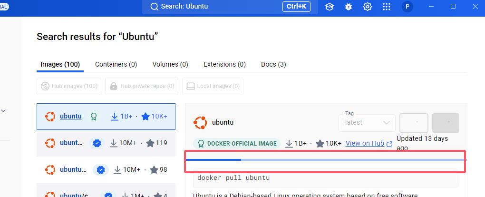Click the Search: Ubuntu input field

coord(219,7)
